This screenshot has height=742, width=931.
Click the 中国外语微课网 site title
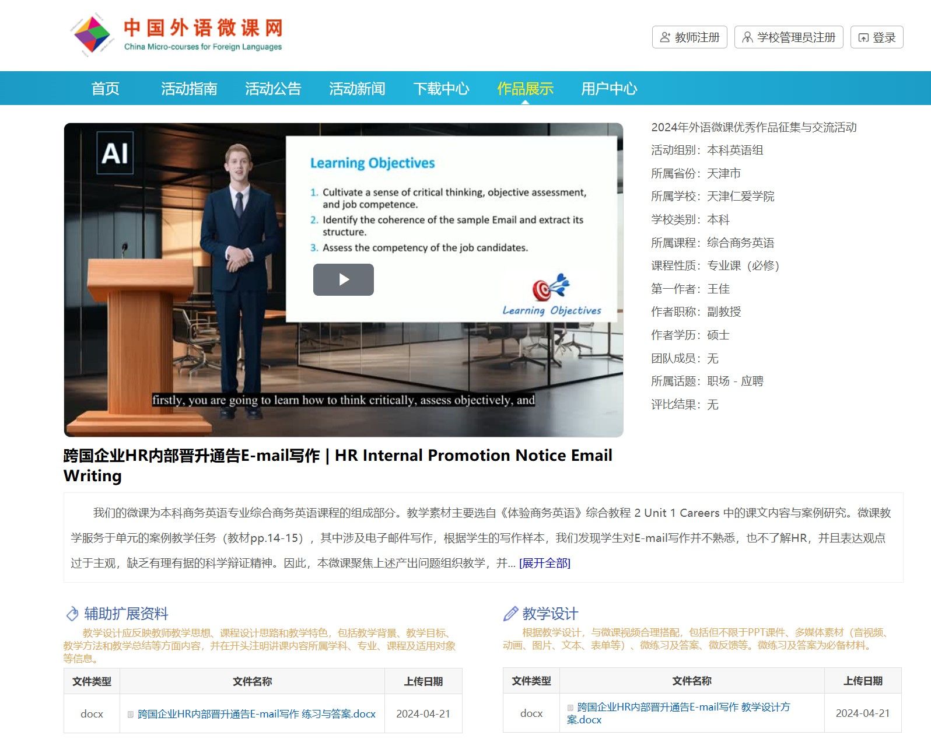(203, 27)
